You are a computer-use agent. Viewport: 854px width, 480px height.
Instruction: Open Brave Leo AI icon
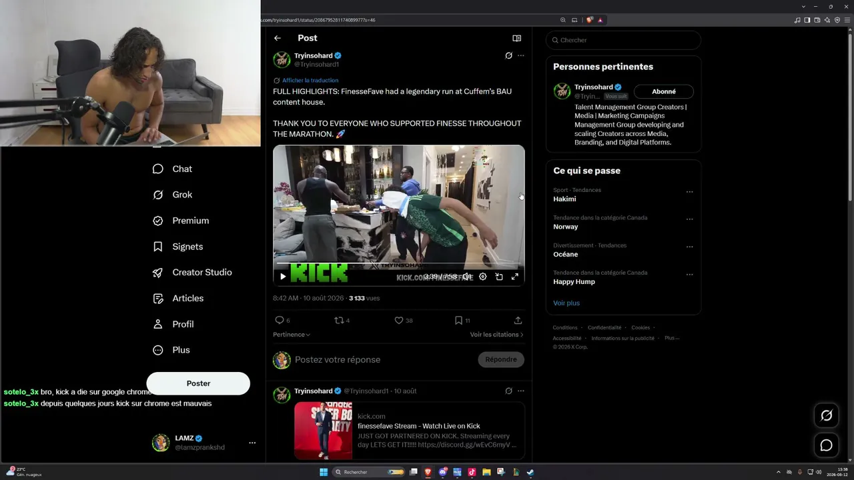(827, 20)
